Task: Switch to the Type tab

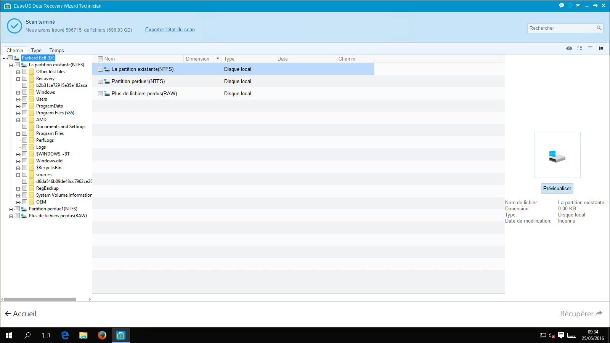Action: [x=36, y=50]
